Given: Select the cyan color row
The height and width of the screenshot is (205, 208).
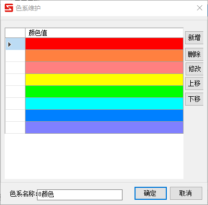Looking at the screenshot, I should pos(104,104).
